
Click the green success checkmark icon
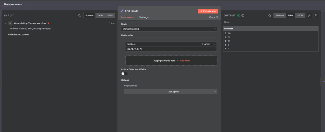pos(239,16)
